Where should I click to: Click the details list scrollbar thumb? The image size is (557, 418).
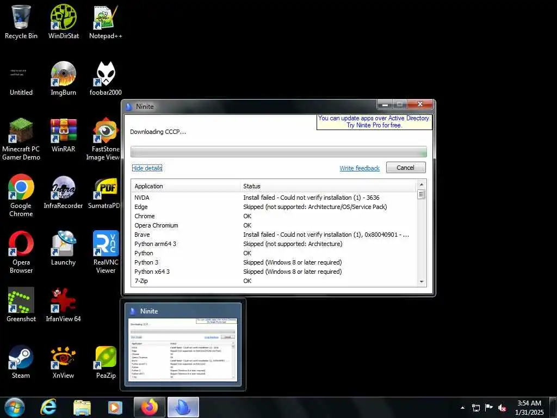click(422, 194)
